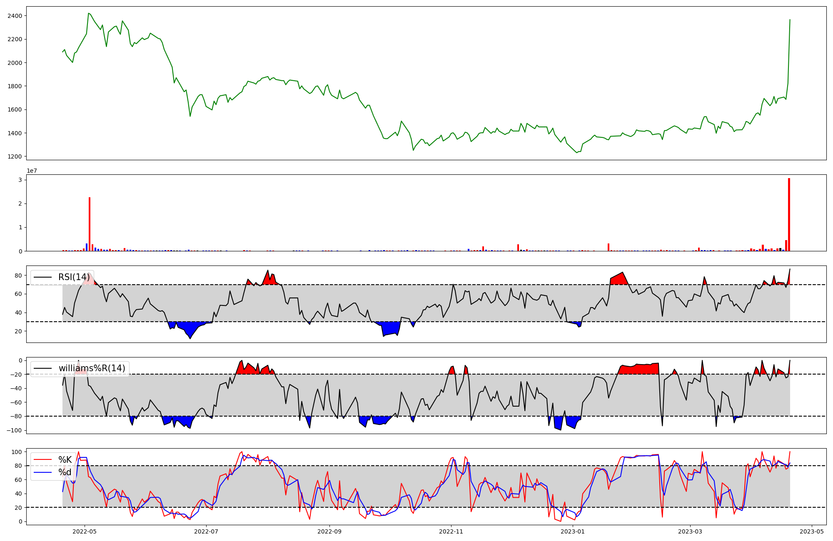Click the 1800 price axis label
Viewport: 833px width, 541px height.
click(x=15, y=86)
